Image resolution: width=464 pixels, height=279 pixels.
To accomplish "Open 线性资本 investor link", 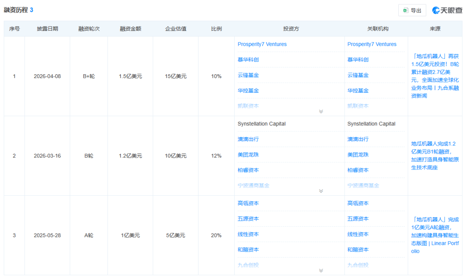I will click(x=248, y=234).
